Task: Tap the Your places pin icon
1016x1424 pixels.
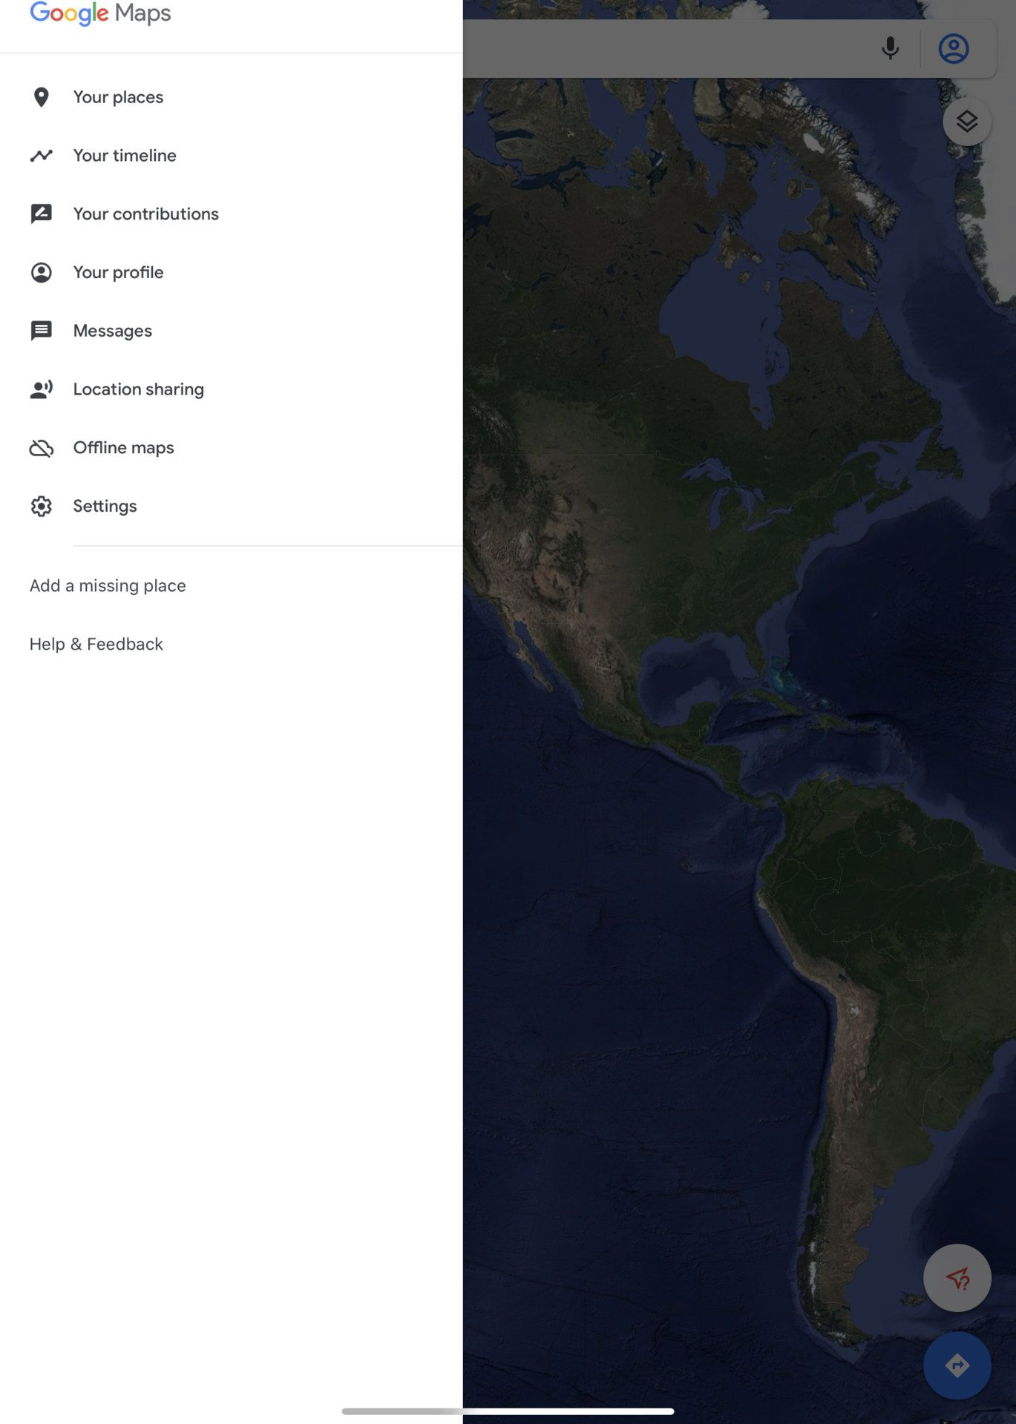Action: (42, 97)
